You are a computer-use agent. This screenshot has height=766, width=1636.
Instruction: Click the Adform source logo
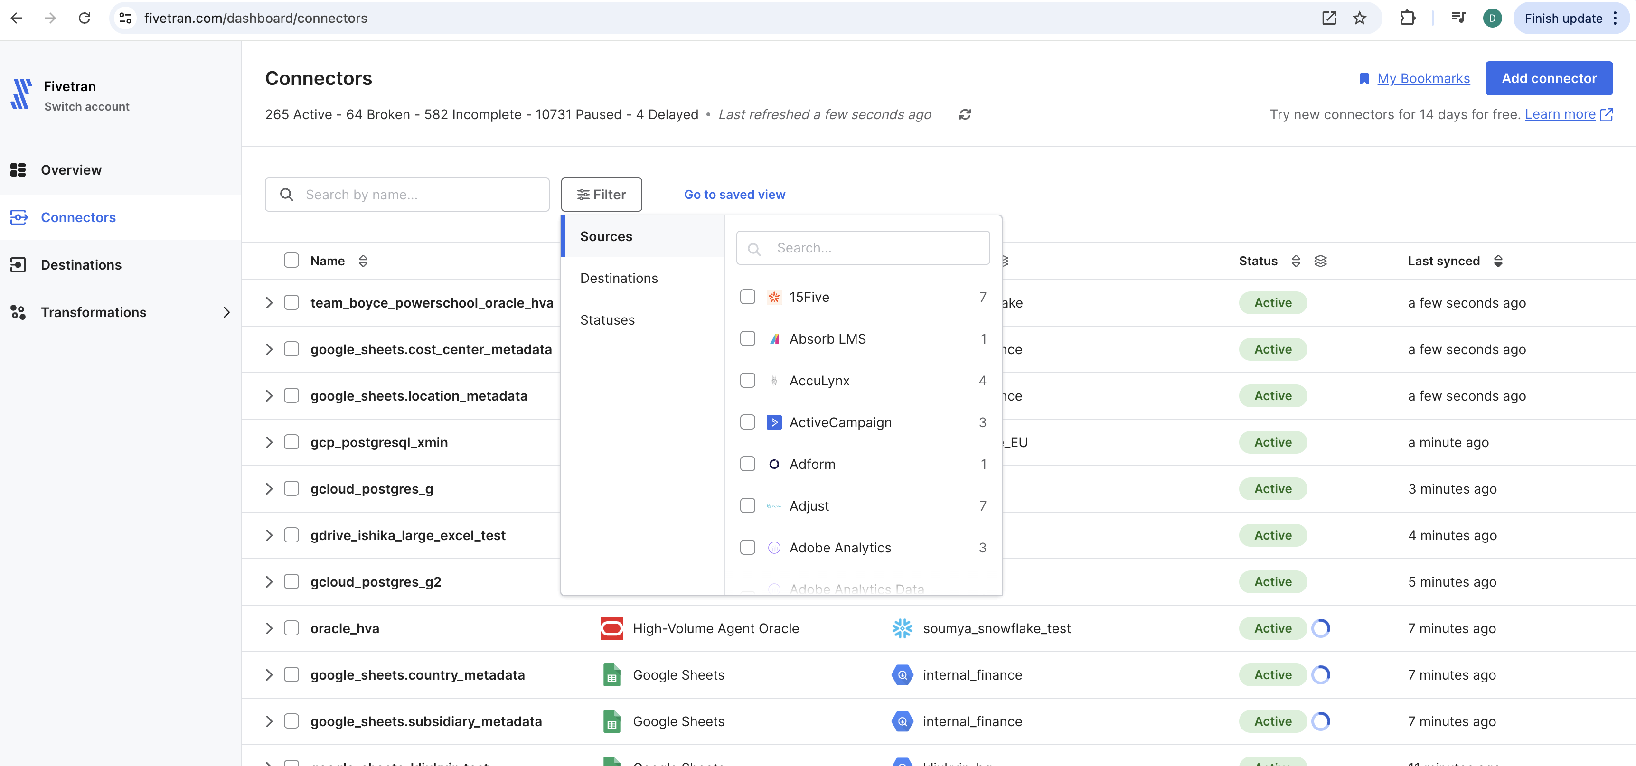pyautogui.click(x=773, y=465)
